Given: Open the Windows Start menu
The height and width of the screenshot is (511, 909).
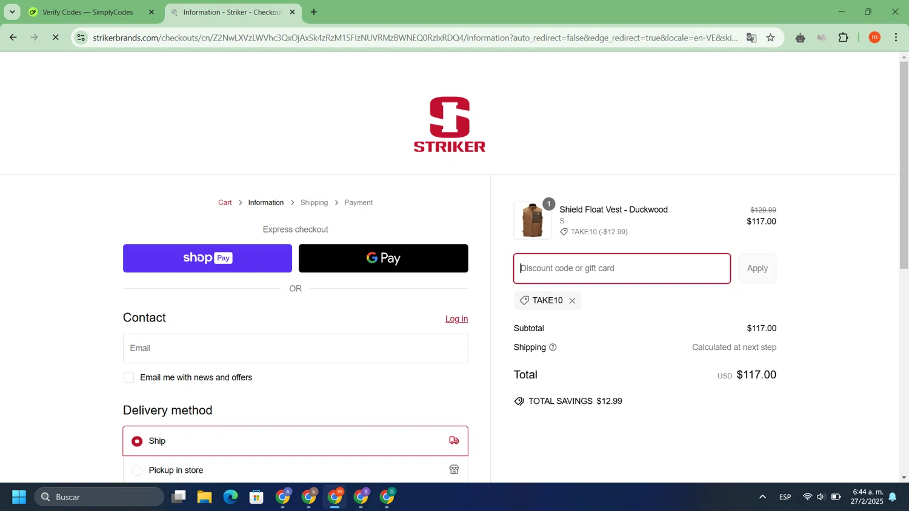Looking at the screenshot, I should (19, 497).
